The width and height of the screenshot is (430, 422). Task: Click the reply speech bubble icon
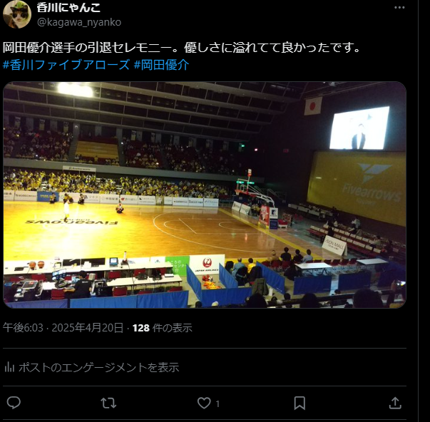tap(14, 403)
